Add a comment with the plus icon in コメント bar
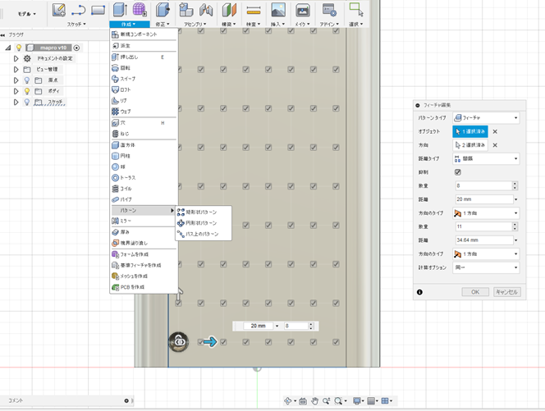 coord(126,400)
